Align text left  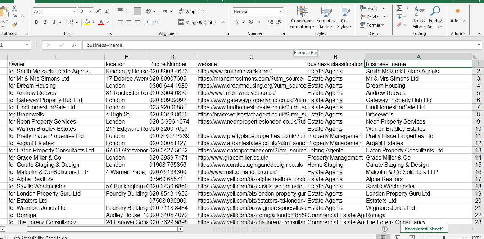(x=120, y=22)
